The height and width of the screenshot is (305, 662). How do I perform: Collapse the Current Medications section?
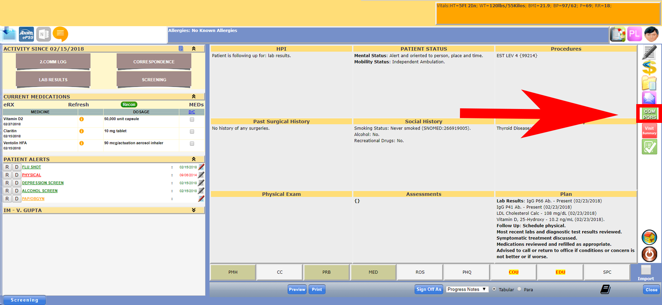click(x=194, y=96)
